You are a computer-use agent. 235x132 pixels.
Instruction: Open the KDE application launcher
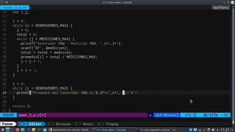click(x=3, y=130)
